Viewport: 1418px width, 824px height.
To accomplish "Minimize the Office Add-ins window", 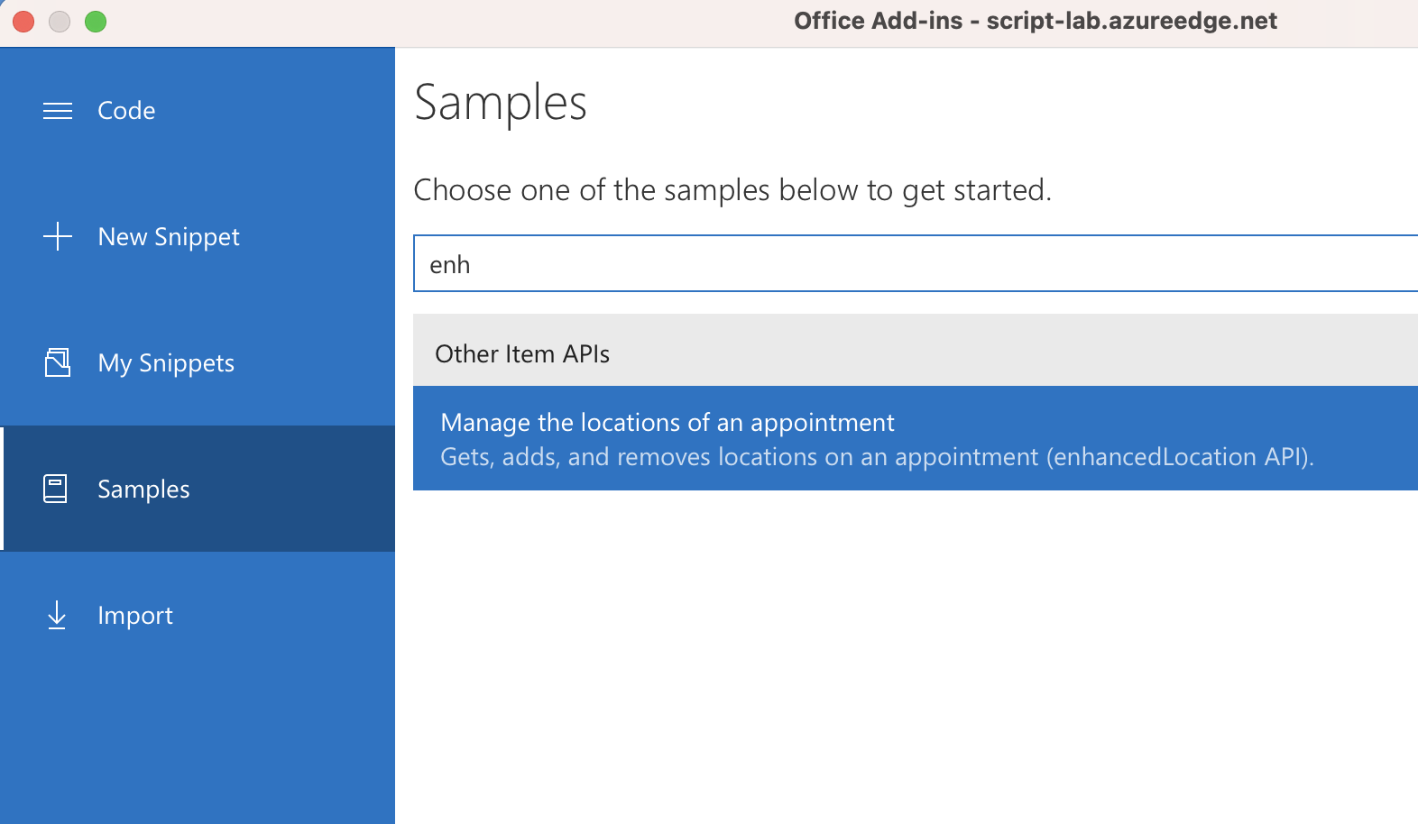I will [59, 20].
